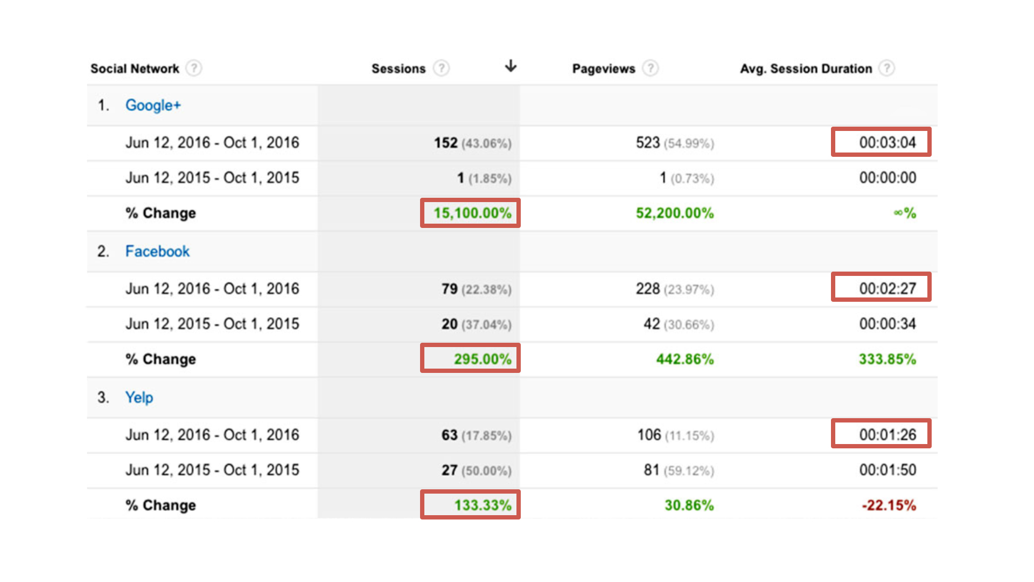Select Google+ duration 00:03:04

(x=888, y=142)
